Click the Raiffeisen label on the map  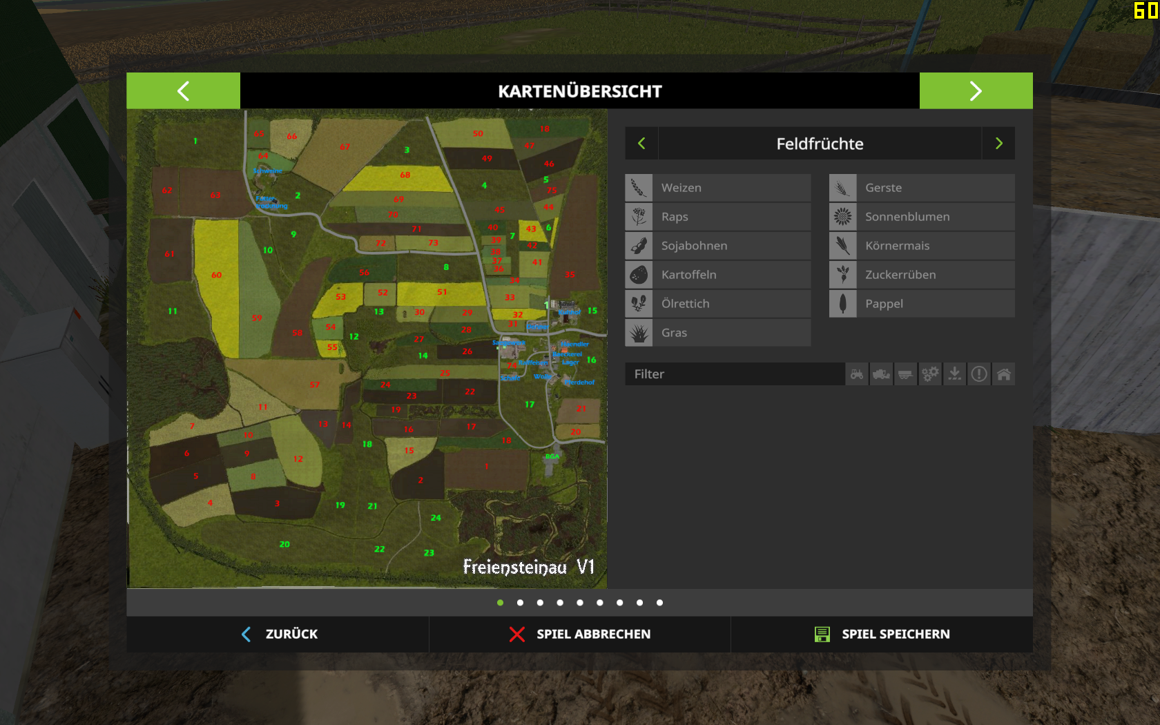tap(533, 362)
